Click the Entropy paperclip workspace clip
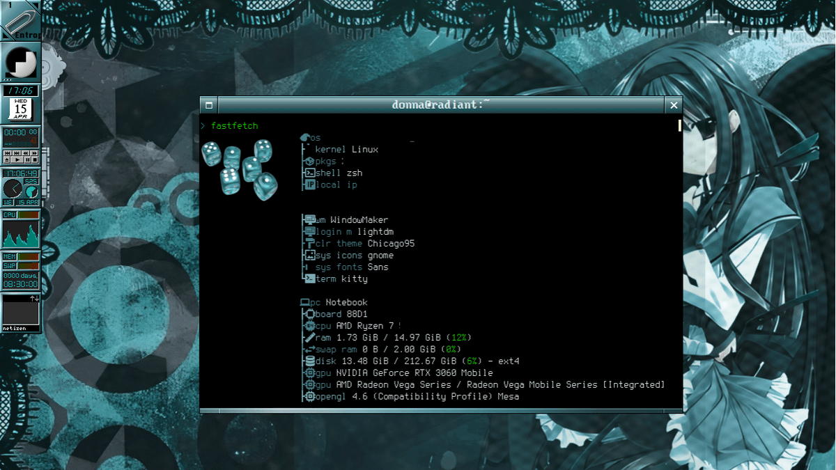Image resolution: width=836 pixels, height=470 pixels. (x=20, y=19)
